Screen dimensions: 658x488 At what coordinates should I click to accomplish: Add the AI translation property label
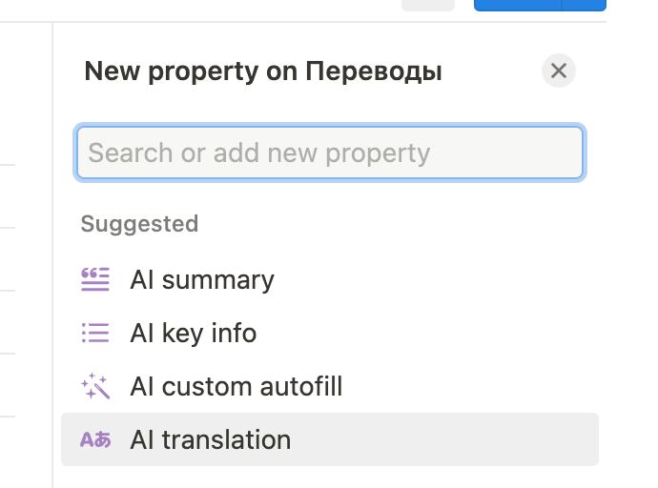pyautogui.click(x=210, y=439)
